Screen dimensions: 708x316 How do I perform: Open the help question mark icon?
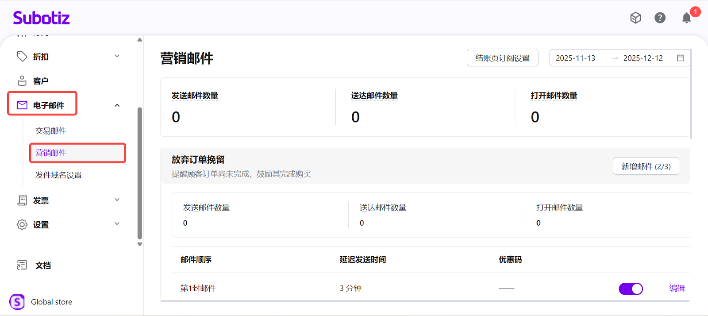click(660, 18)
